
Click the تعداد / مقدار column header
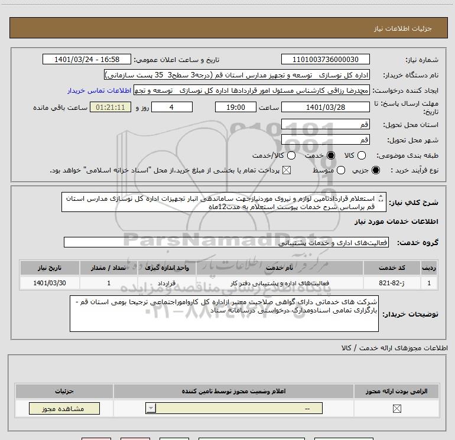(x=109, y=268)
